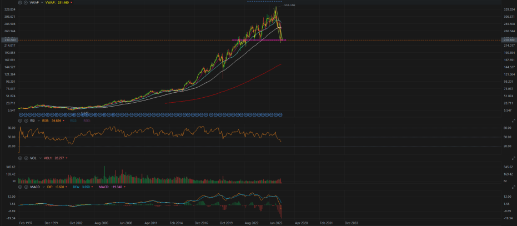
Task: Close the RSI indicator panel
Action: (26, 120)
